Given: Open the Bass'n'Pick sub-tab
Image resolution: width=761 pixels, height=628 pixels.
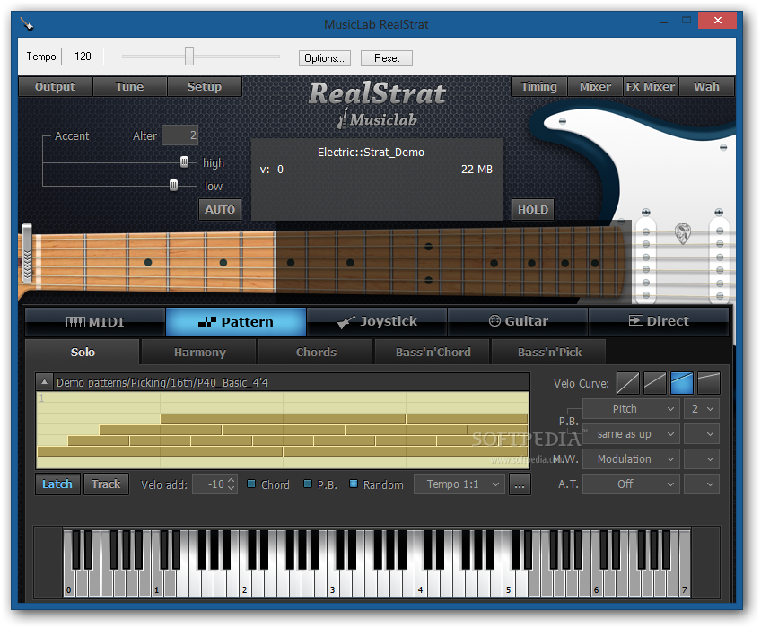Looking at the screenshot, I should pyautogui.click(x=549, y=352).
